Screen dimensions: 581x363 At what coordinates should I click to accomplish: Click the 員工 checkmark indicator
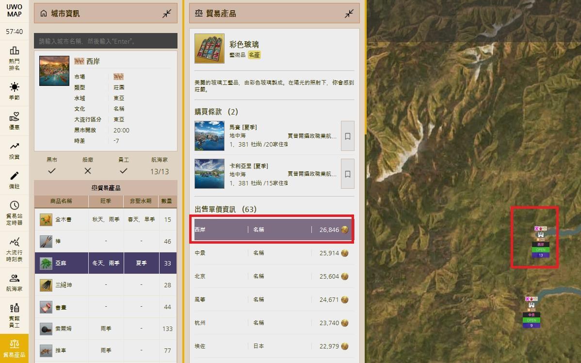pyautogui.click(x=123, y=171)
